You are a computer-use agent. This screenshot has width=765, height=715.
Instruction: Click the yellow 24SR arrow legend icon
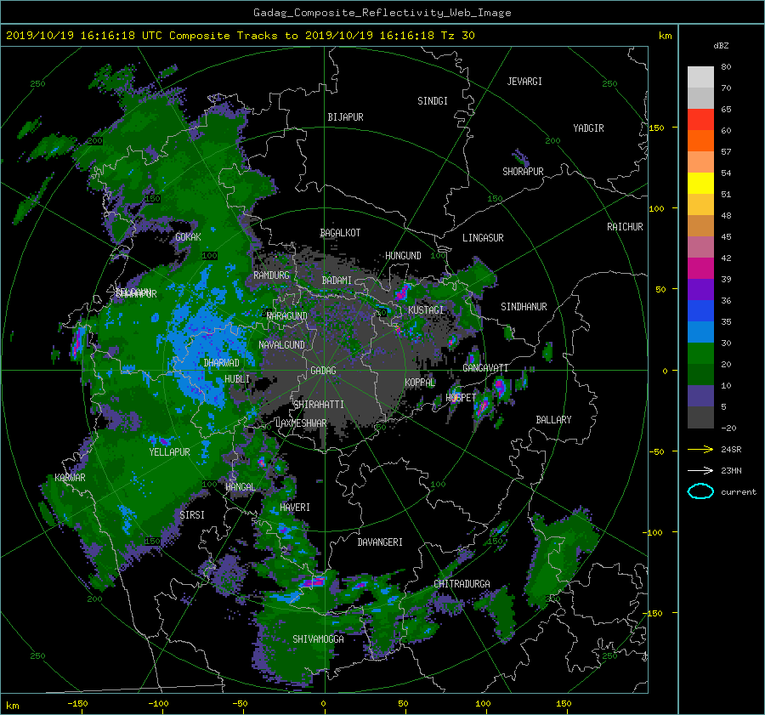(700, 449)
